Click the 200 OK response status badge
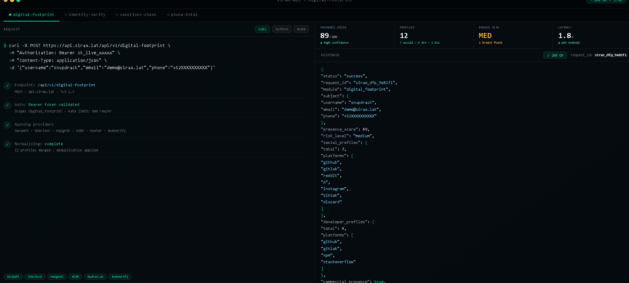Image resolution: width=629 pixels, height=283 pixels. pos(555,55)
